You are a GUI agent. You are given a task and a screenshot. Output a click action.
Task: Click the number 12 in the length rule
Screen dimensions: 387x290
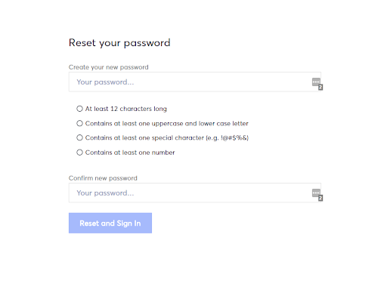(x=114, y=109)
